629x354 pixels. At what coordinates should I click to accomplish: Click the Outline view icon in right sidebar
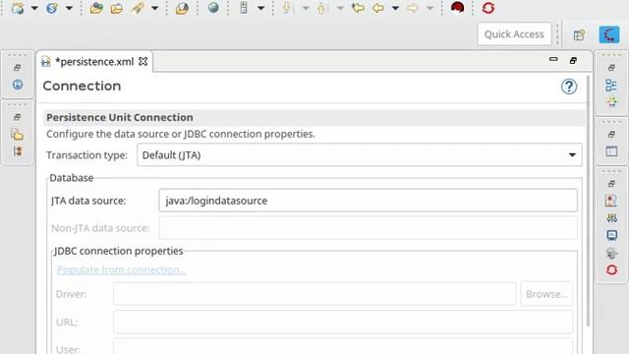coord(611,86)
